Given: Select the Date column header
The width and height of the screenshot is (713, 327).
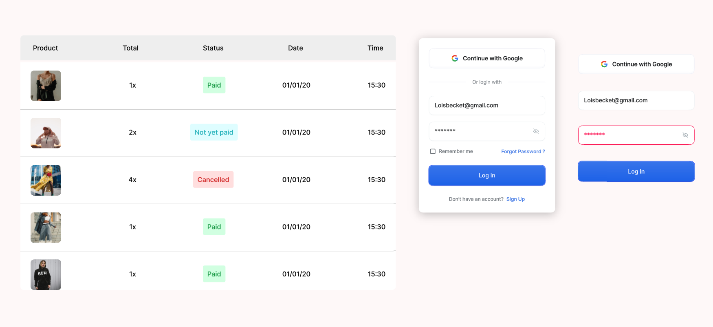Looking at the screenshot, I should pyautogui.click(x=295, y=48).
